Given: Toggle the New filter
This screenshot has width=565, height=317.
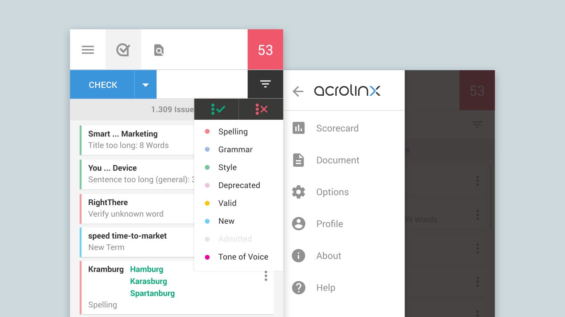Looking at the screenshot, I should (239, 221).
